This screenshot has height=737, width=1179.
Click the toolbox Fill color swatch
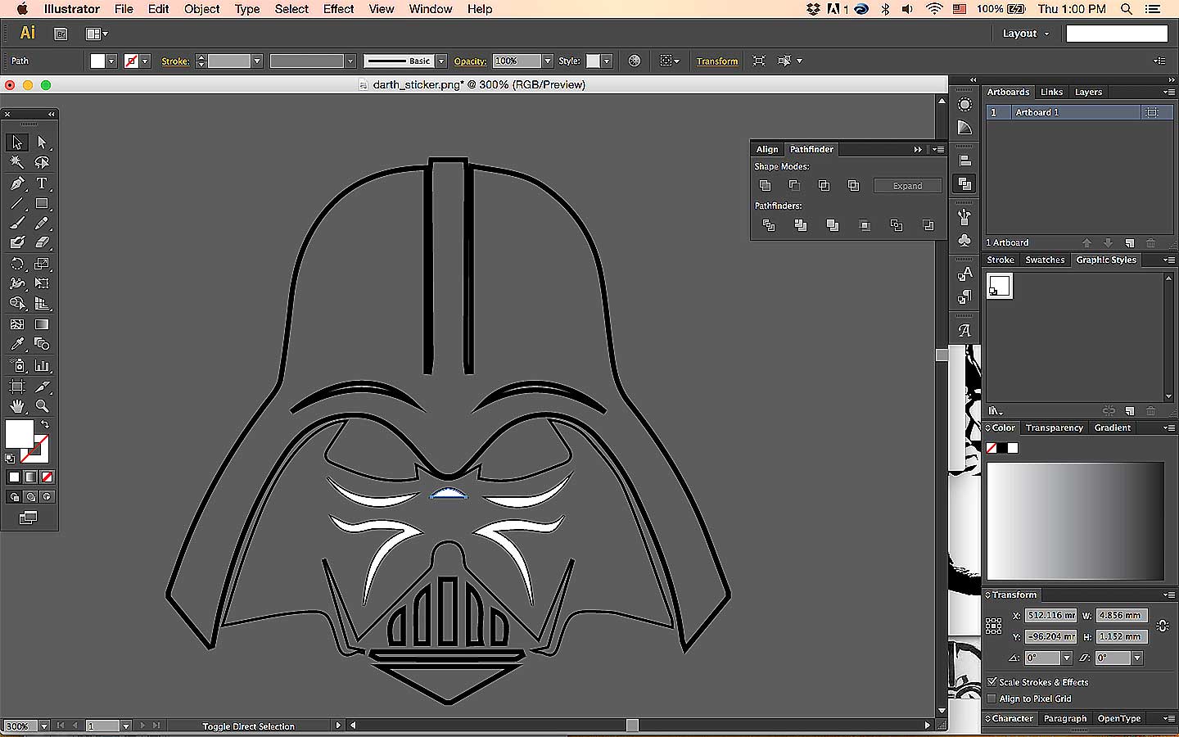coord(19,434)
